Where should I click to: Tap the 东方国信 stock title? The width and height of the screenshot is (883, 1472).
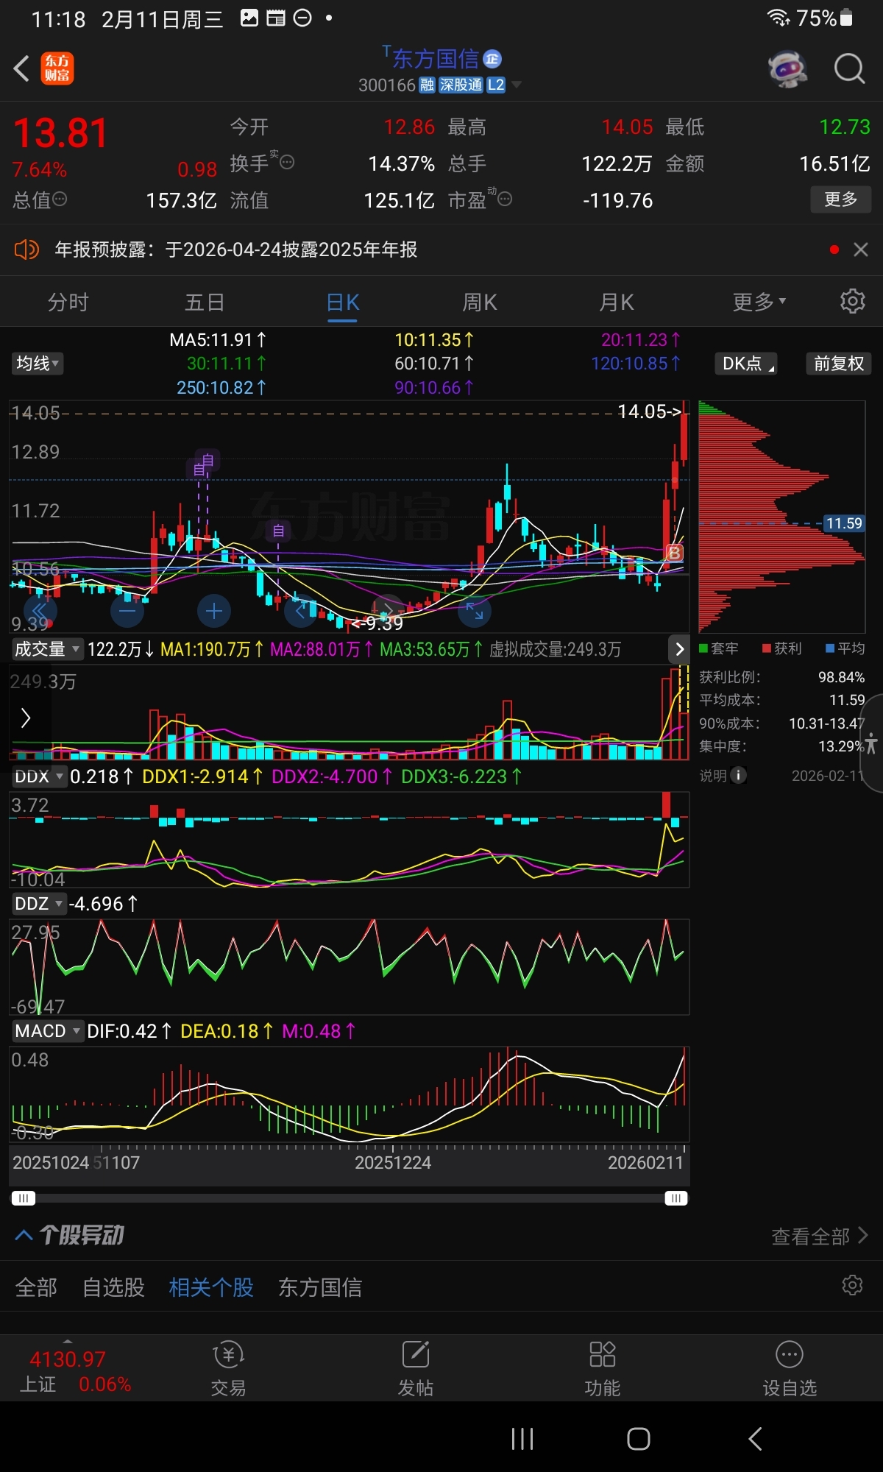coord(436,59)
